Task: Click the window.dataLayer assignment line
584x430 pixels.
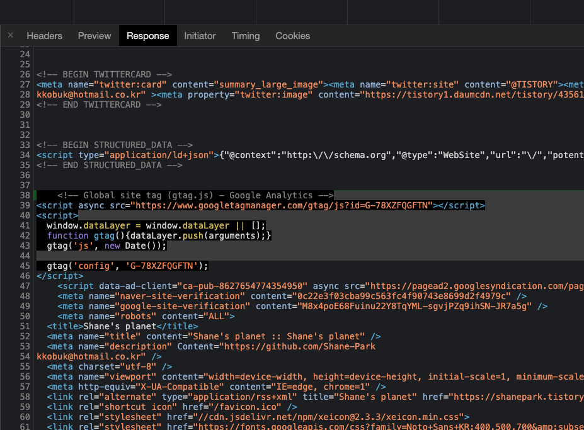Action: [x=156, y=225]
